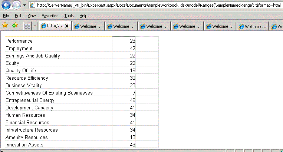Click the Quality Of Life cell
Viewport: 283px width, 152px height.
point(59,70)
